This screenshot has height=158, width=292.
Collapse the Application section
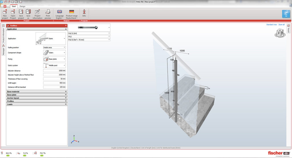(37, 29)
